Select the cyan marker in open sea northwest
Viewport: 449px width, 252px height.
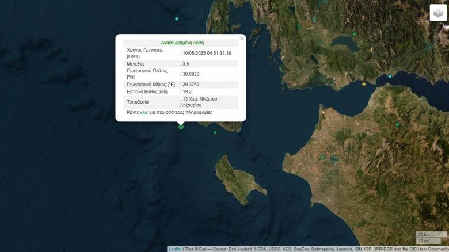pyautogui.click(x=177, y=18)
